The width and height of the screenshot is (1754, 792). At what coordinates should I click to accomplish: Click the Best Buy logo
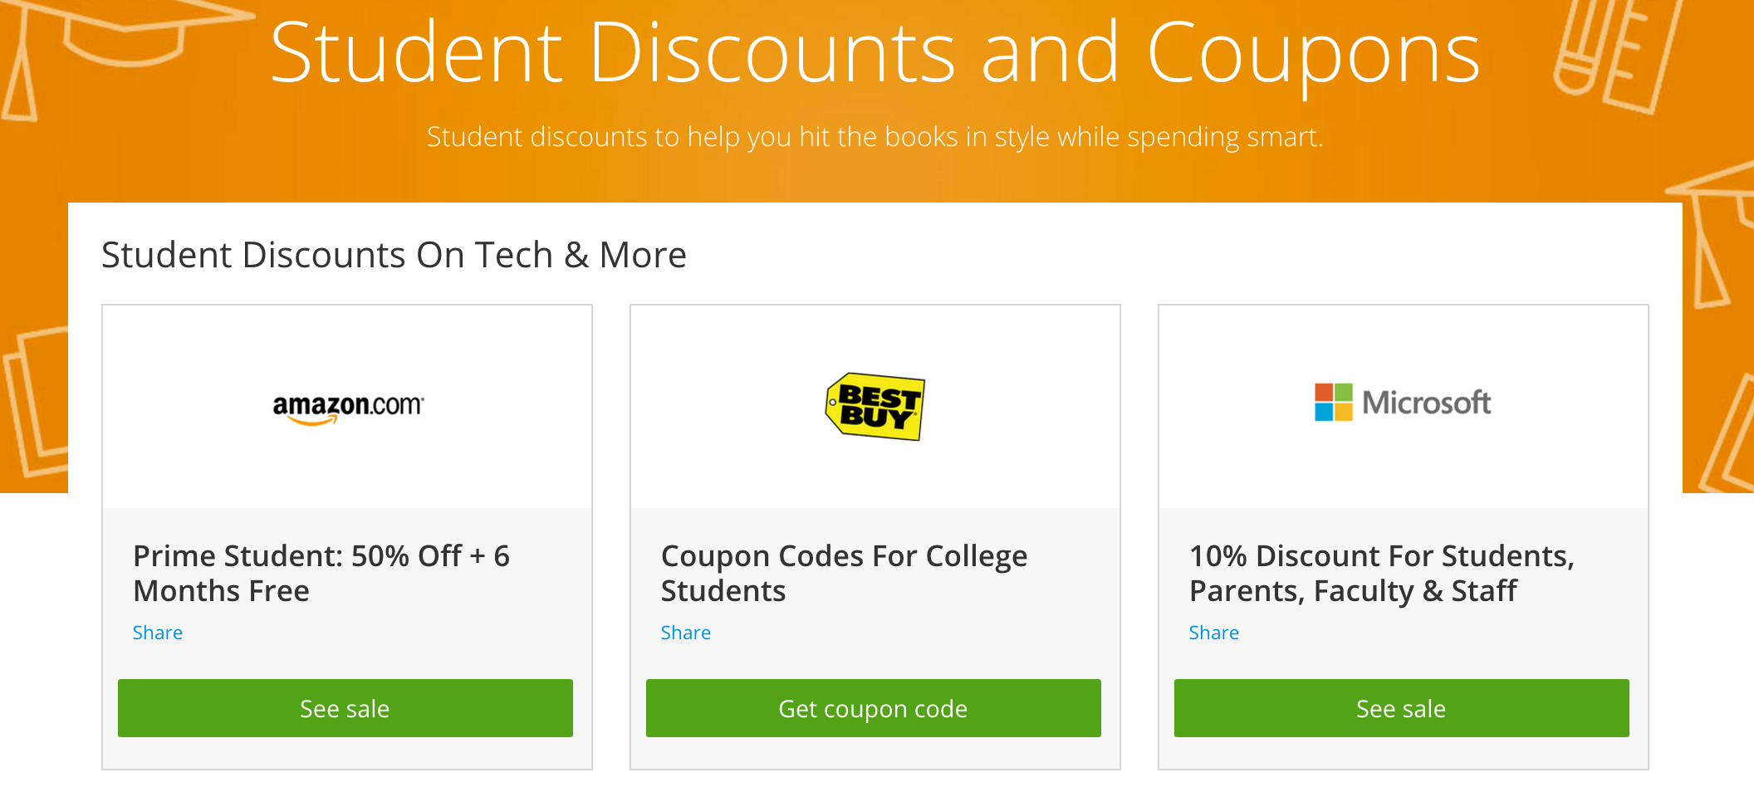pos(875,406)
